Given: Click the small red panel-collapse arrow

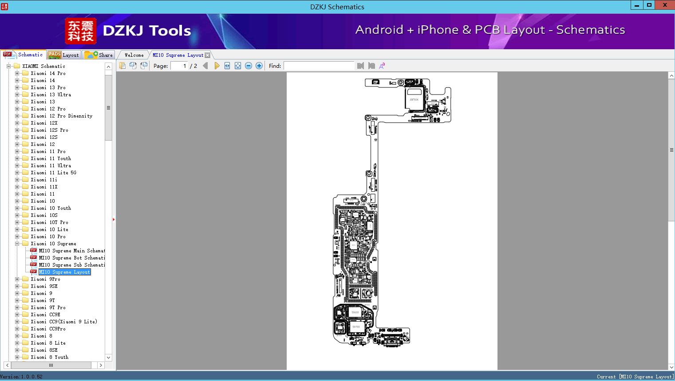Looking at the screenshot, I should click(x=114, y=219).
